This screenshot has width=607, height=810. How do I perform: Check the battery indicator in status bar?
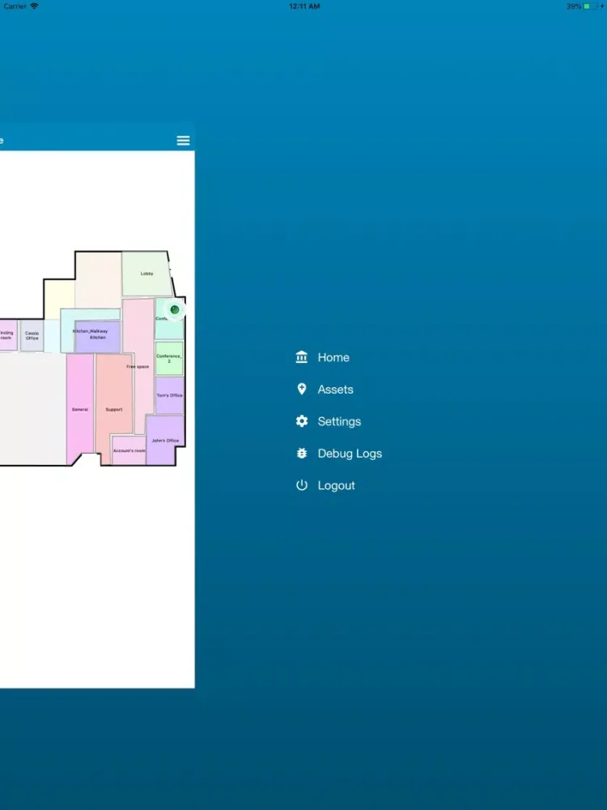coord(592,6)
